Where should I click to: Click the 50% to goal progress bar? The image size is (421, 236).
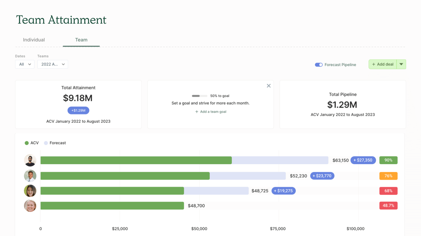coord(200,96)
